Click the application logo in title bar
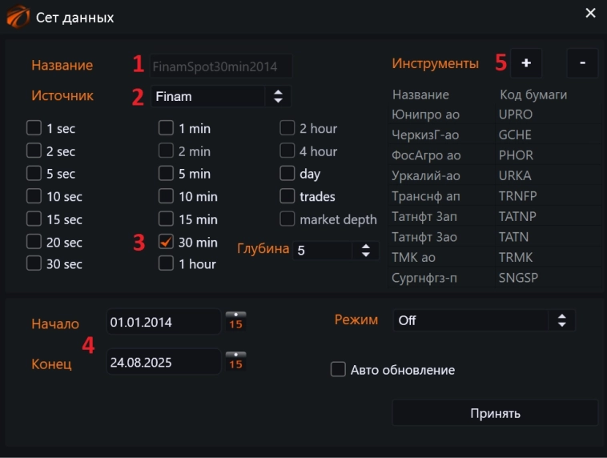The height and width of the screenshot is (458, 607). (18, 16)
